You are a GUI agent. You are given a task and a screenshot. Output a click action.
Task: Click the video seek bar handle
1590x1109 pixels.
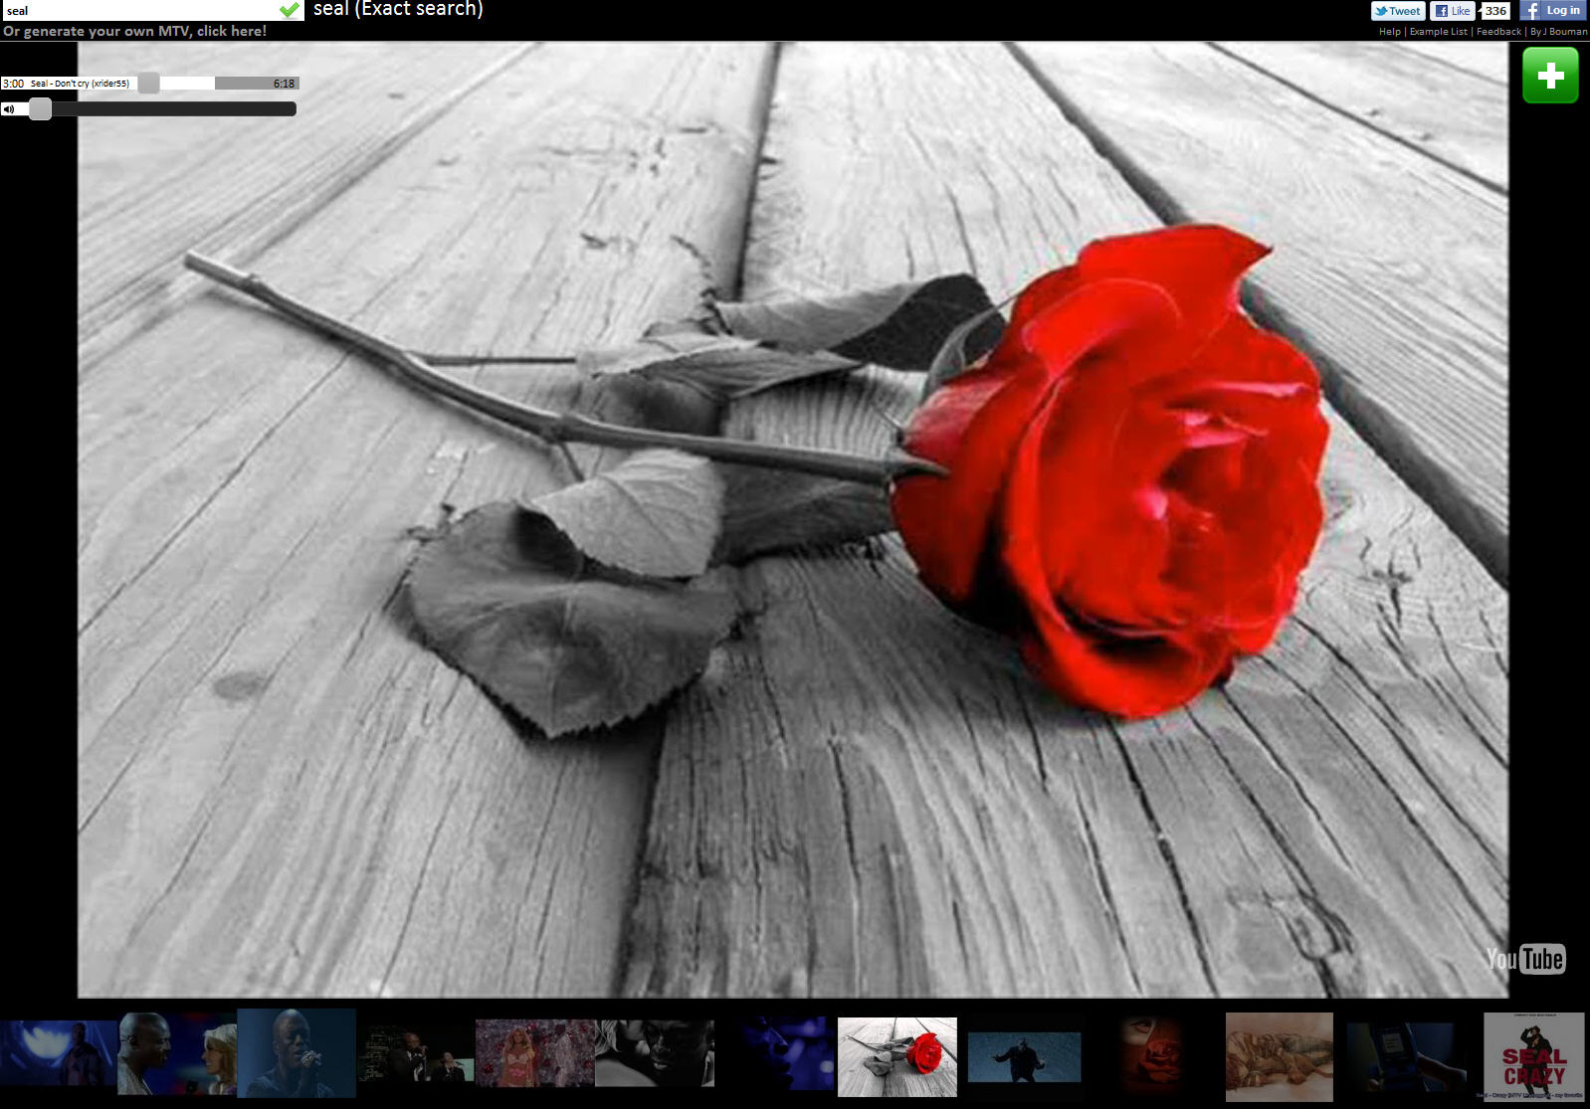pos(148,84)
